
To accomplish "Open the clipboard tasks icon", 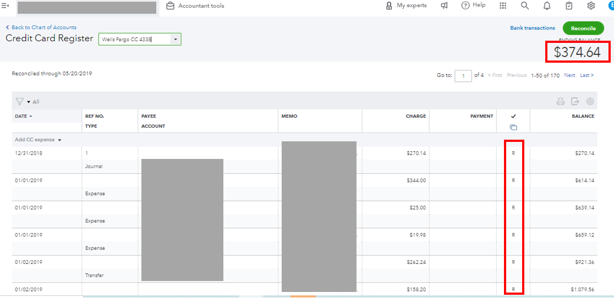I will click(569, 5).
